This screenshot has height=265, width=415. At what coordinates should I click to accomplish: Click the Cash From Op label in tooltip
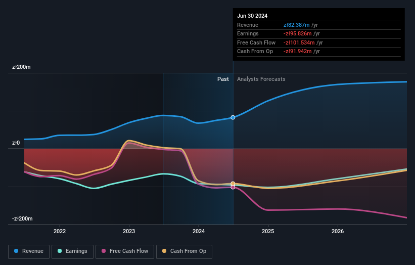click(255, 52)
